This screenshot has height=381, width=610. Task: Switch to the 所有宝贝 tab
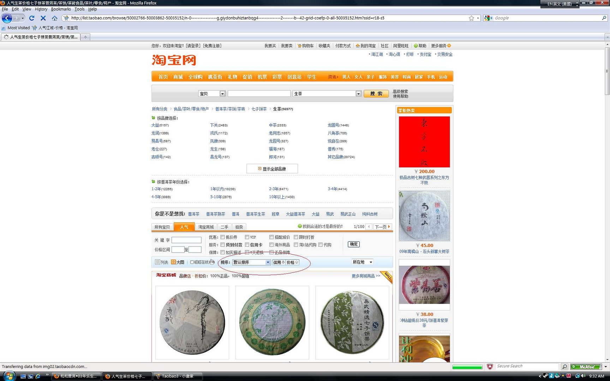point(162,227)
